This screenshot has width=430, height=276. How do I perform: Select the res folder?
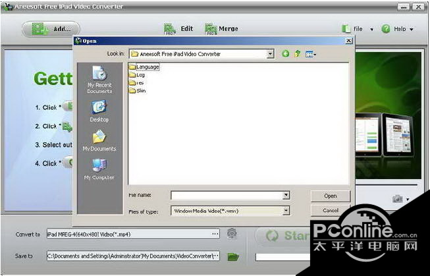[136, 83]
